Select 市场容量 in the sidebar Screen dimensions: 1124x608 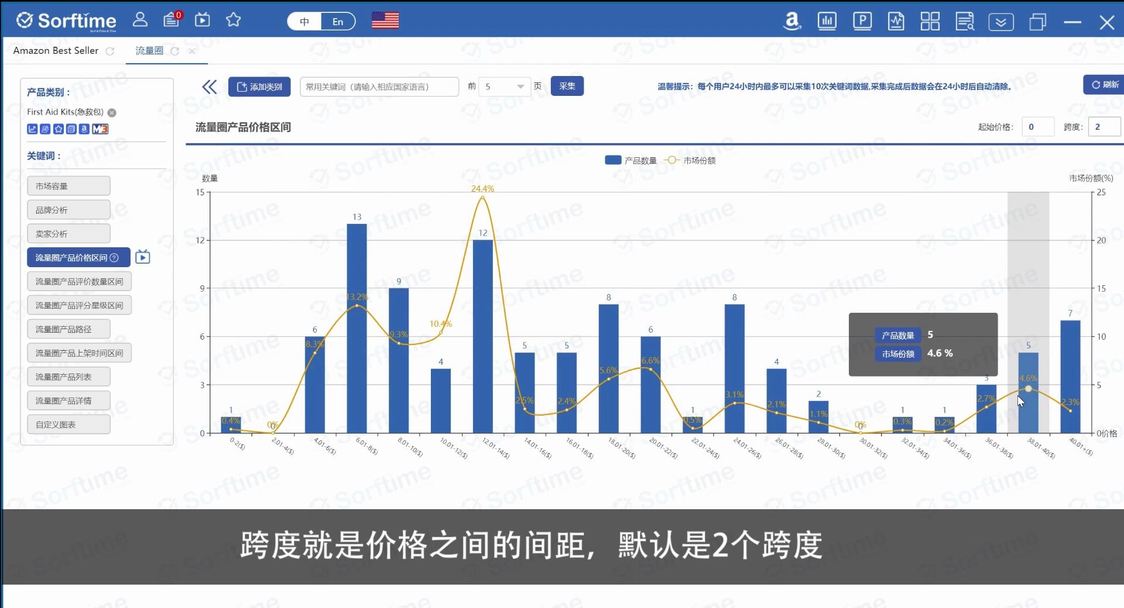tap(68, 186)
